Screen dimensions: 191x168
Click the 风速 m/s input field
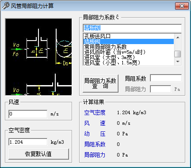tap(28, 114)
